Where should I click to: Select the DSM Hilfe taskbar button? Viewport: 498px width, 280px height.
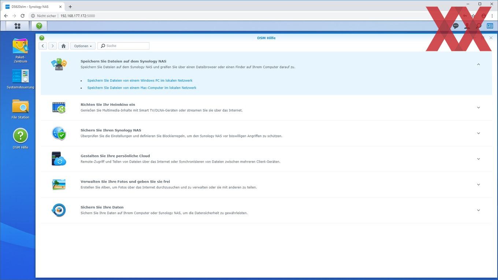(39, 26)
